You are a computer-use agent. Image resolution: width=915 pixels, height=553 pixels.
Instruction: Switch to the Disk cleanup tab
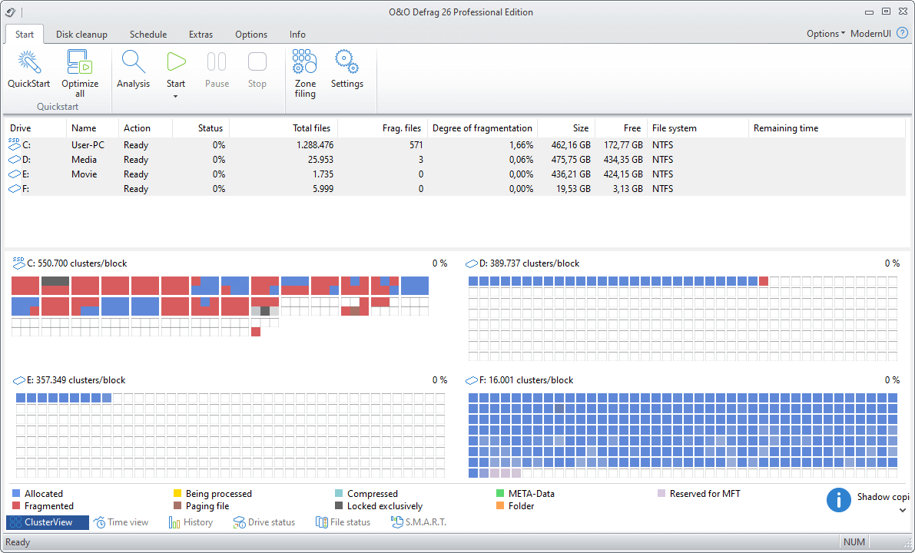pyautogui.click(x=81, y=34)
